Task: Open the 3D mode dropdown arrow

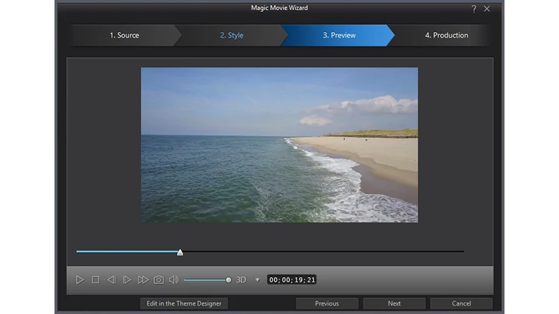Action: [x=257, y=280]
